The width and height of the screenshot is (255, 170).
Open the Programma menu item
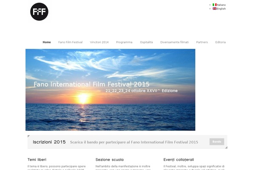(124, 42)
